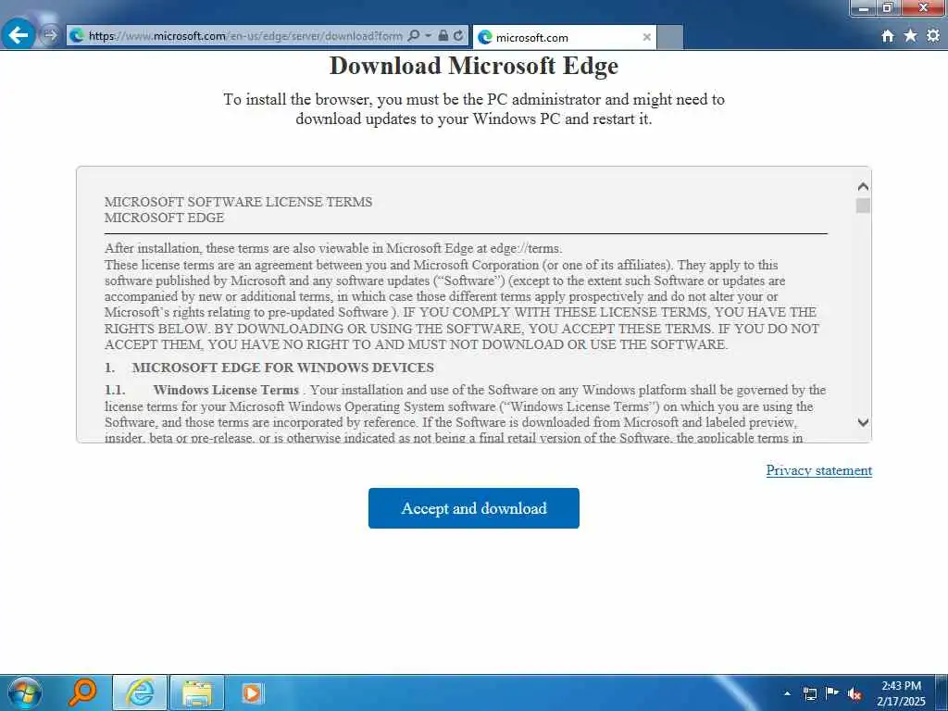This screenshot has width=948, height=711.
Task: Open the media player taskbar icon
Action: pyautogui.click(x=252, y=692)
